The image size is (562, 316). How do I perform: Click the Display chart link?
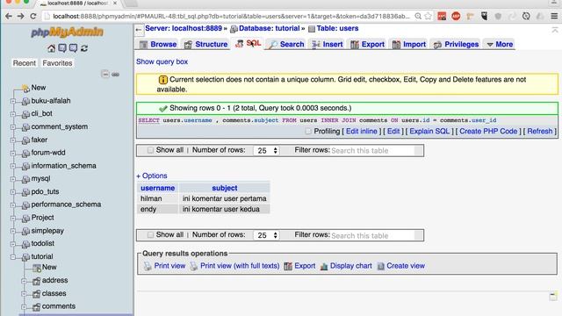(351, 266)
